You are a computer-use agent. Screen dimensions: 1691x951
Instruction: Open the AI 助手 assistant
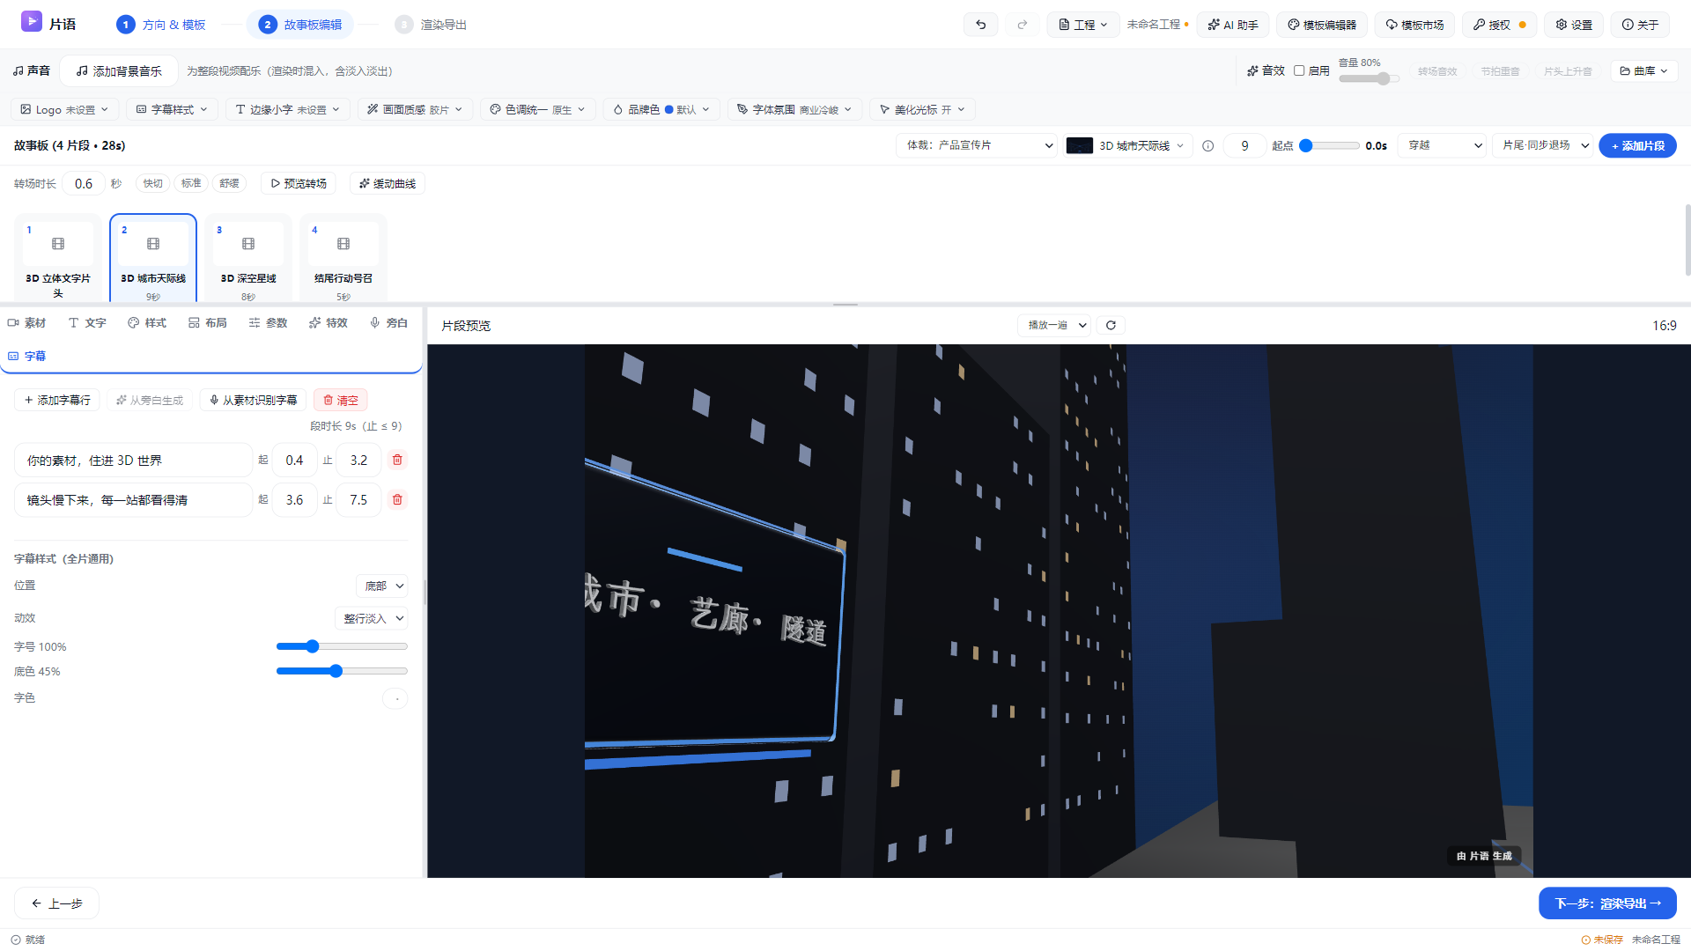click(x=1232, y=25)
